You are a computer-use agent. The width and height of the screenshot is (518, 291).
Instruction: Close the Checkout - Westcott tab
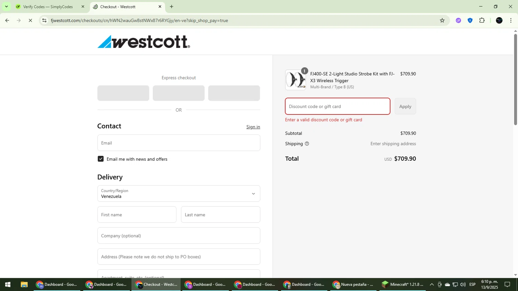160,7
